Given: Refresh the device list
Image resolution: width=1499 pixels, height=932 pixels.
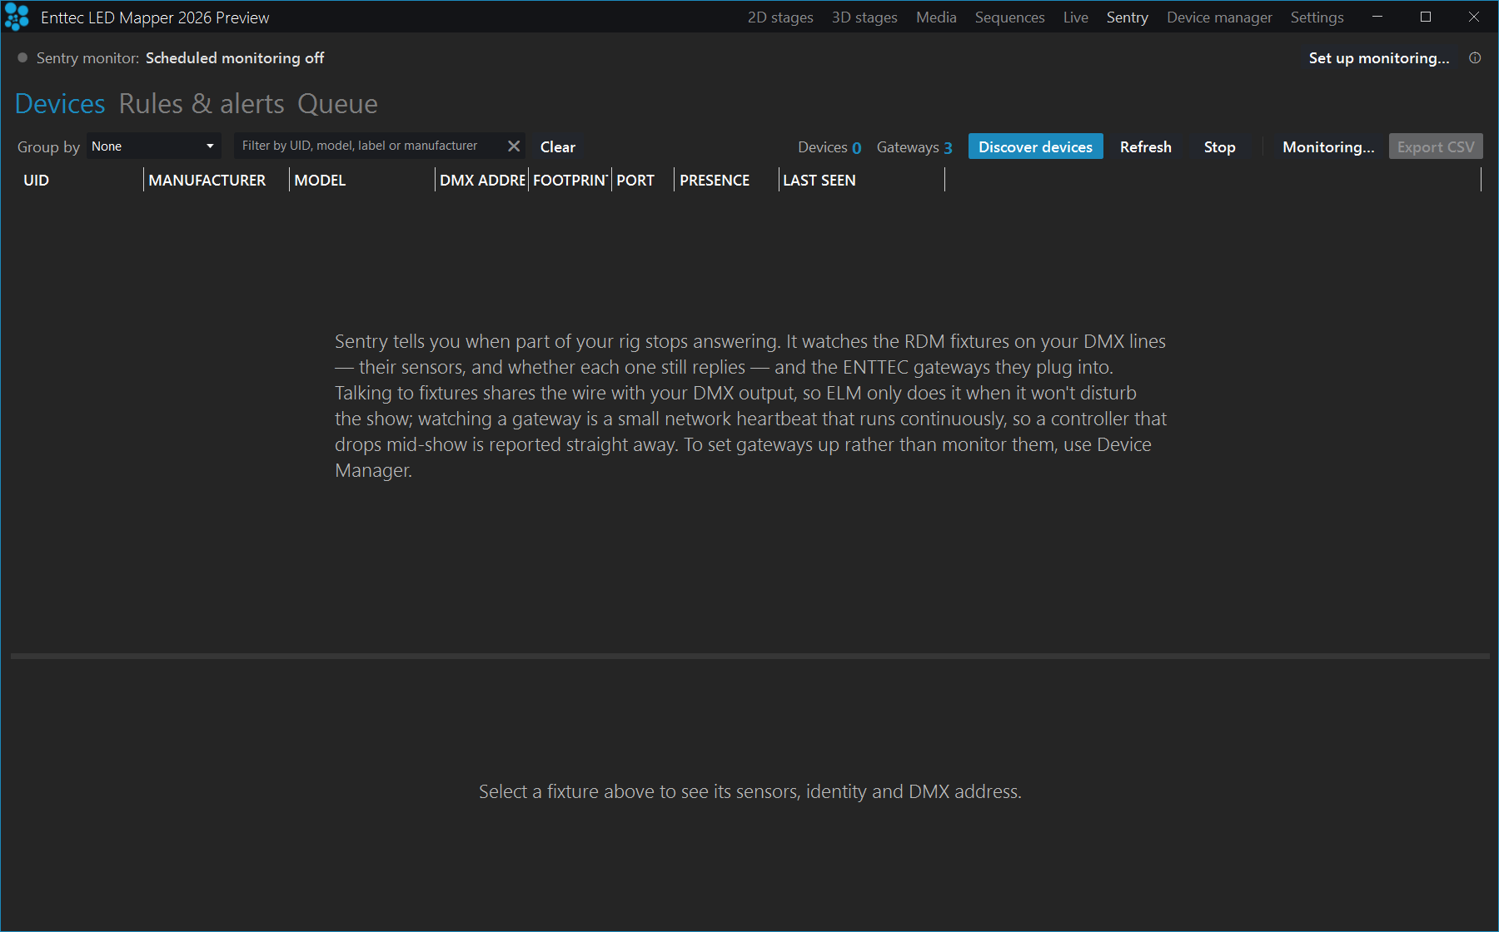Looking at the screenshot, I should (x=1145, y=146).
